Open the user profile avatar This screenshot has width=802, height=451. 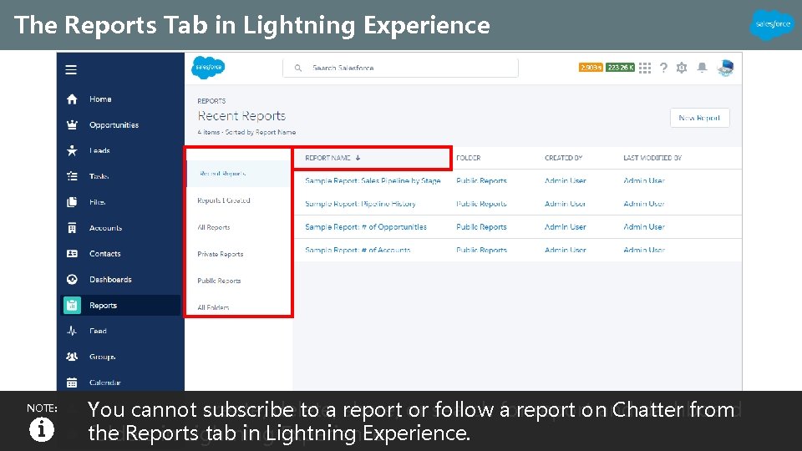pyautogui.click(x=725, y=68)
